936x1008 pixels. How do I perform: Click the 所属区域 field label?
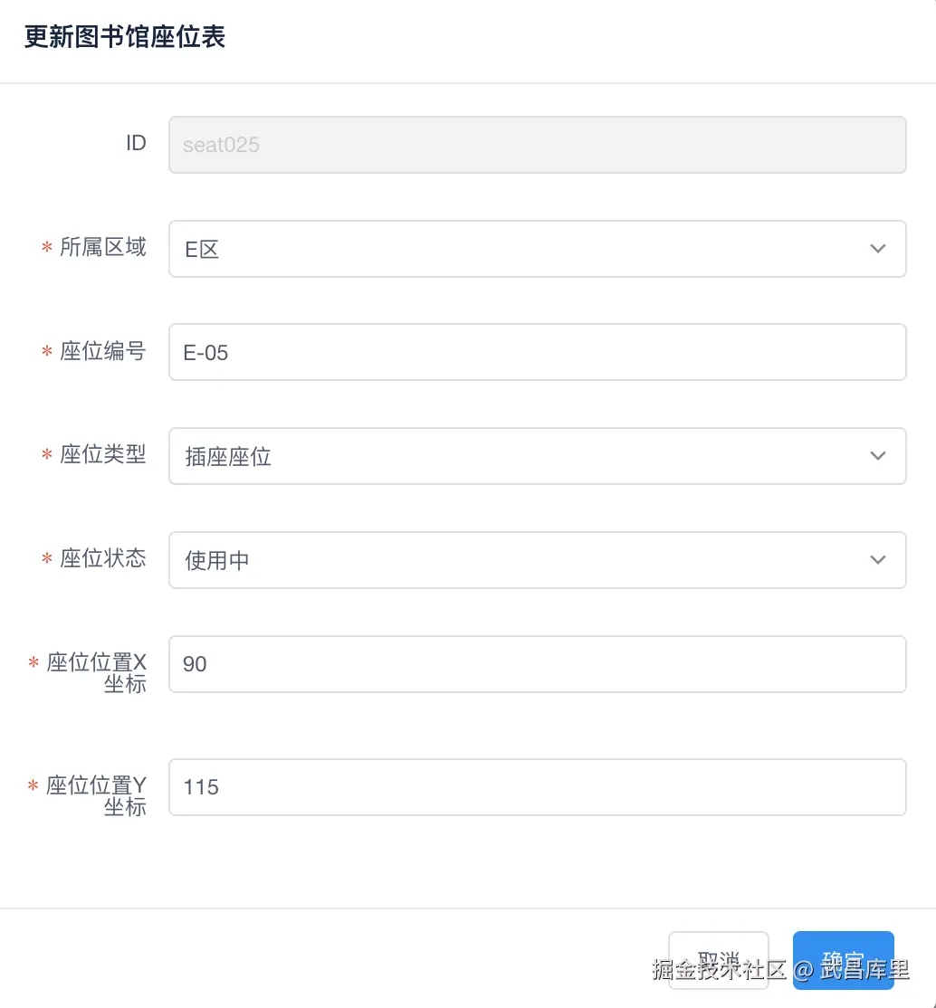[102, 248]
